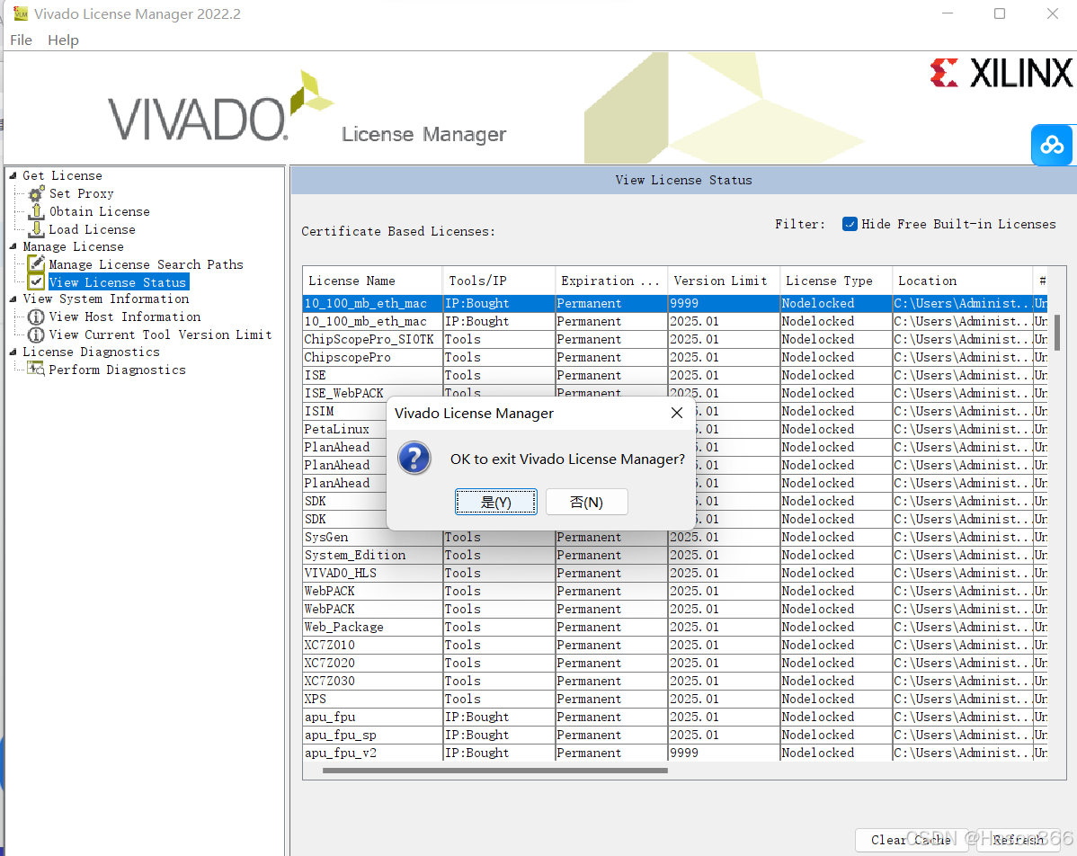Confirm exit with the 是(Y) button
The image size is (1077, 856).
(x=496, y=503)
